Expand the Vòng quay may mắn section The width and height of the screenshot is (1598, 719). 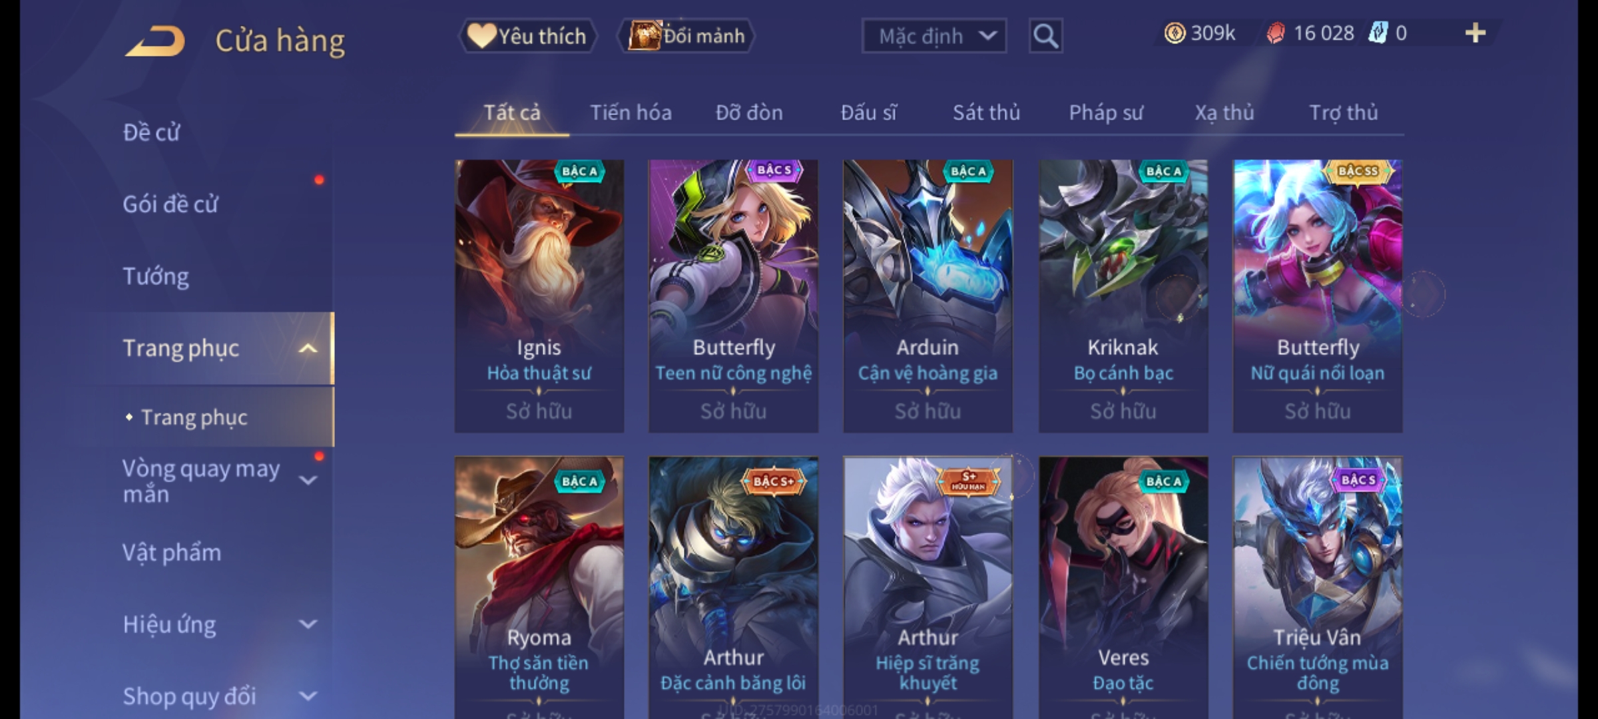308,481
